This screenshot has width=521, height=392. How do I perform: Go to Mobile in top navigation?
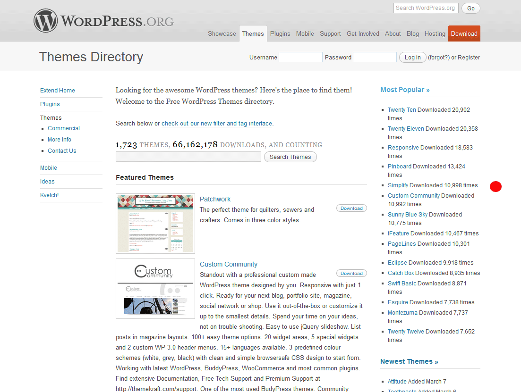[305, 33]
